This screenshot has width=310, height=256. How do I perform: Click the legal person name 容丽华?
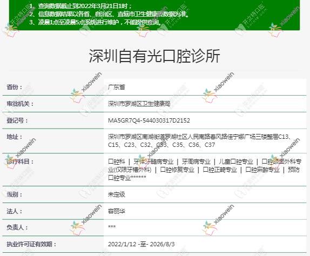[x=117, y=211]
